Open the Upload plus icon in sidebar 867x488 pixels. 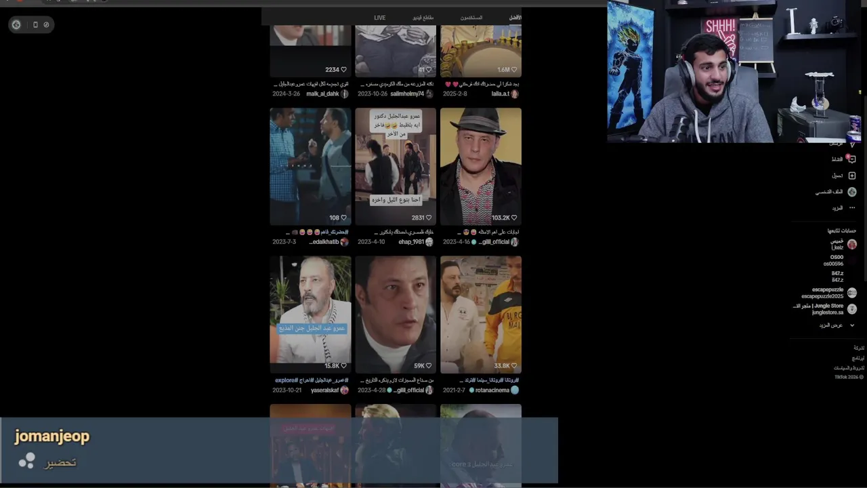point(852,176)
